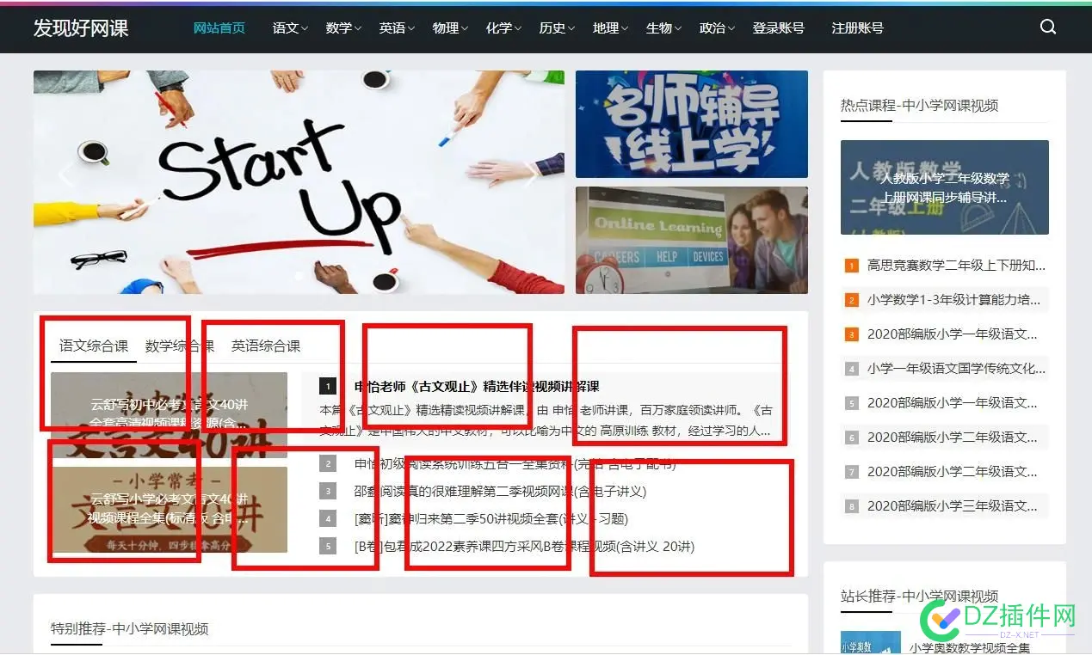Open the search magnifier icon
Screen dimensions: 1092x655
pyautogui.click(x=1047, y=27)
